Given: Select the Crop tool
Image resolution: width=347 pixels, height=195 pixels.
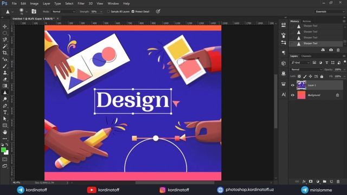Looking at the screenshot, I should [x=5, y=53].
